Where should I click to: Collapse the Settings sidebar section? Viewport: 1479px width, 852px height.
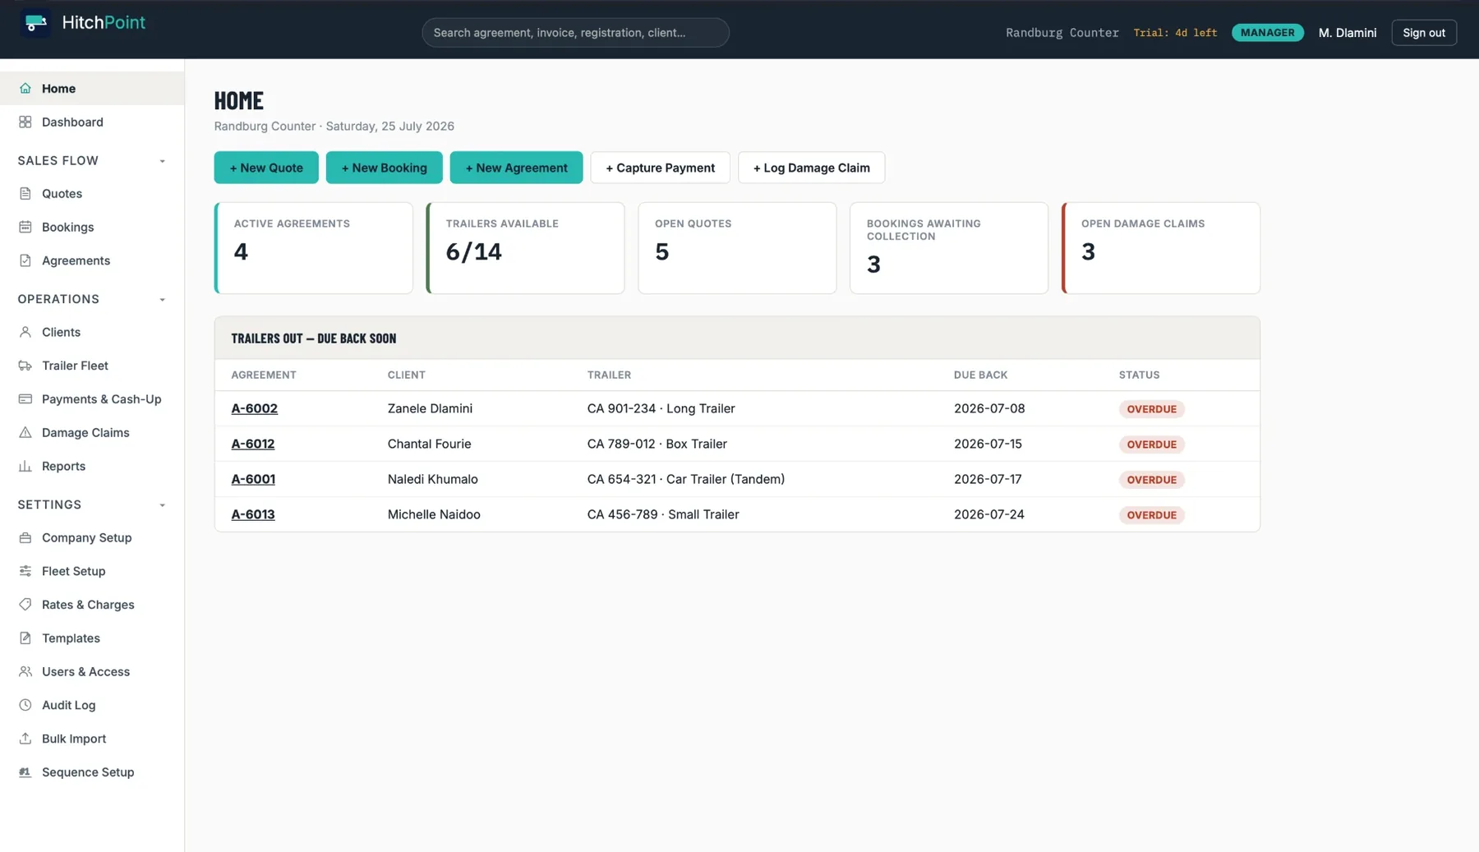162,505
